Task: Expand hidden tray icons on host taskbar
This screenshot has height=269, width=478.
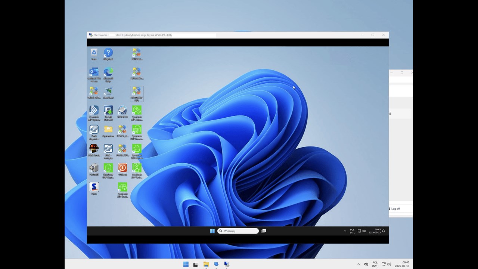Action: (358, 264)
